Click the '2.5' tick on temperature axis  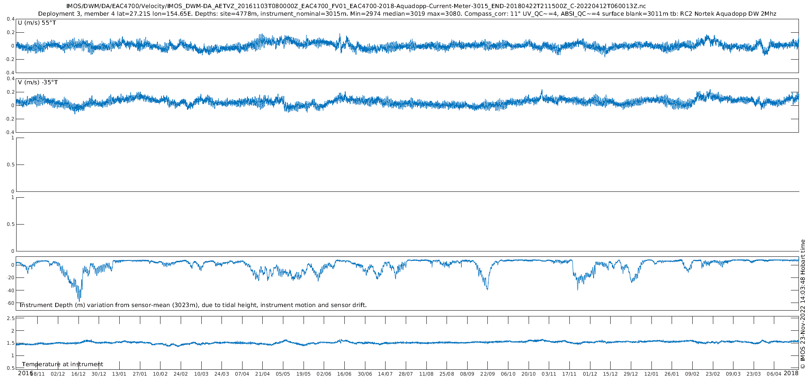[11, 319]
